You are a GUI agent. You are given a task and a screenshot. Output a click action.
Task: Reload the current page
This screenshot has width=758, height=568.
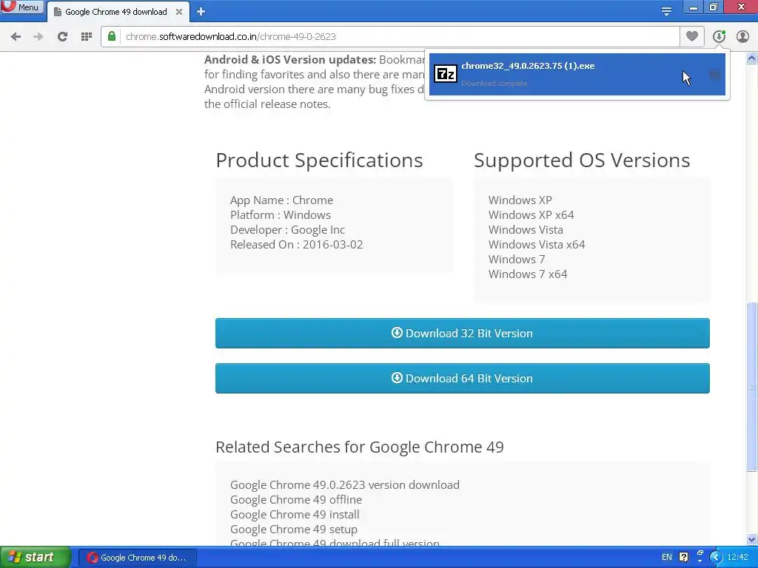[63, 36]
